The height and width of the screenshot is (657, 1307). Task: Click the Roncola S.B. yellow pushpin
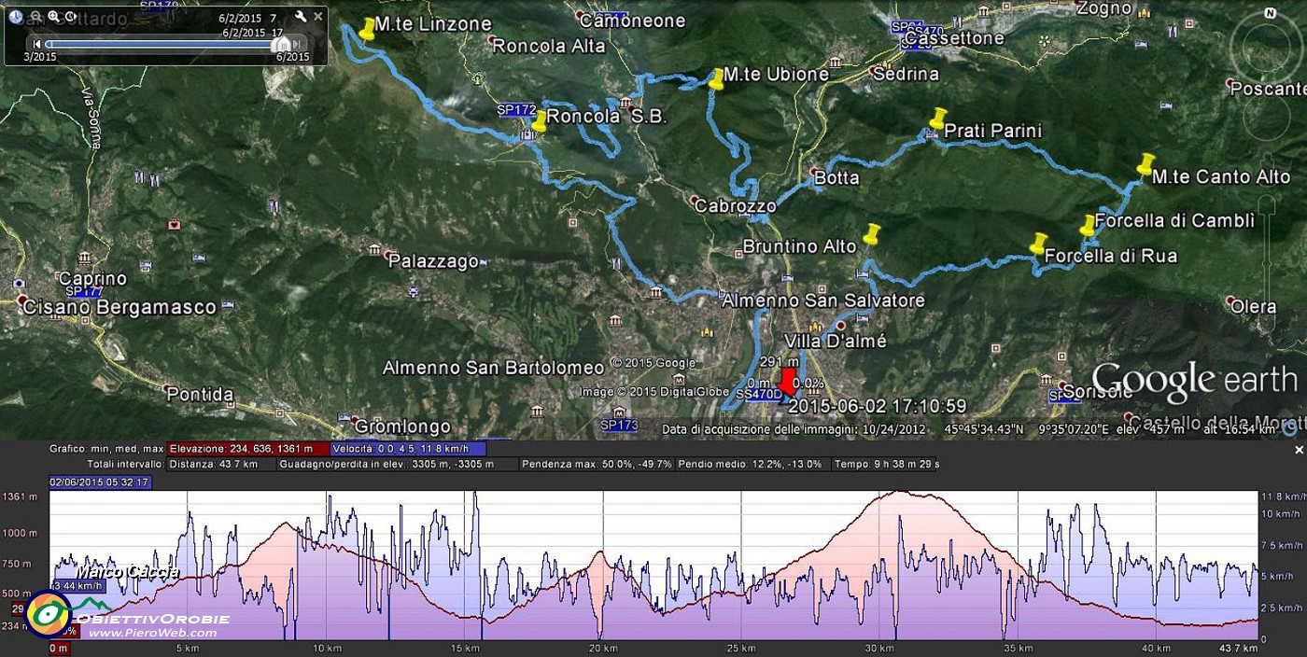[539, 120]
